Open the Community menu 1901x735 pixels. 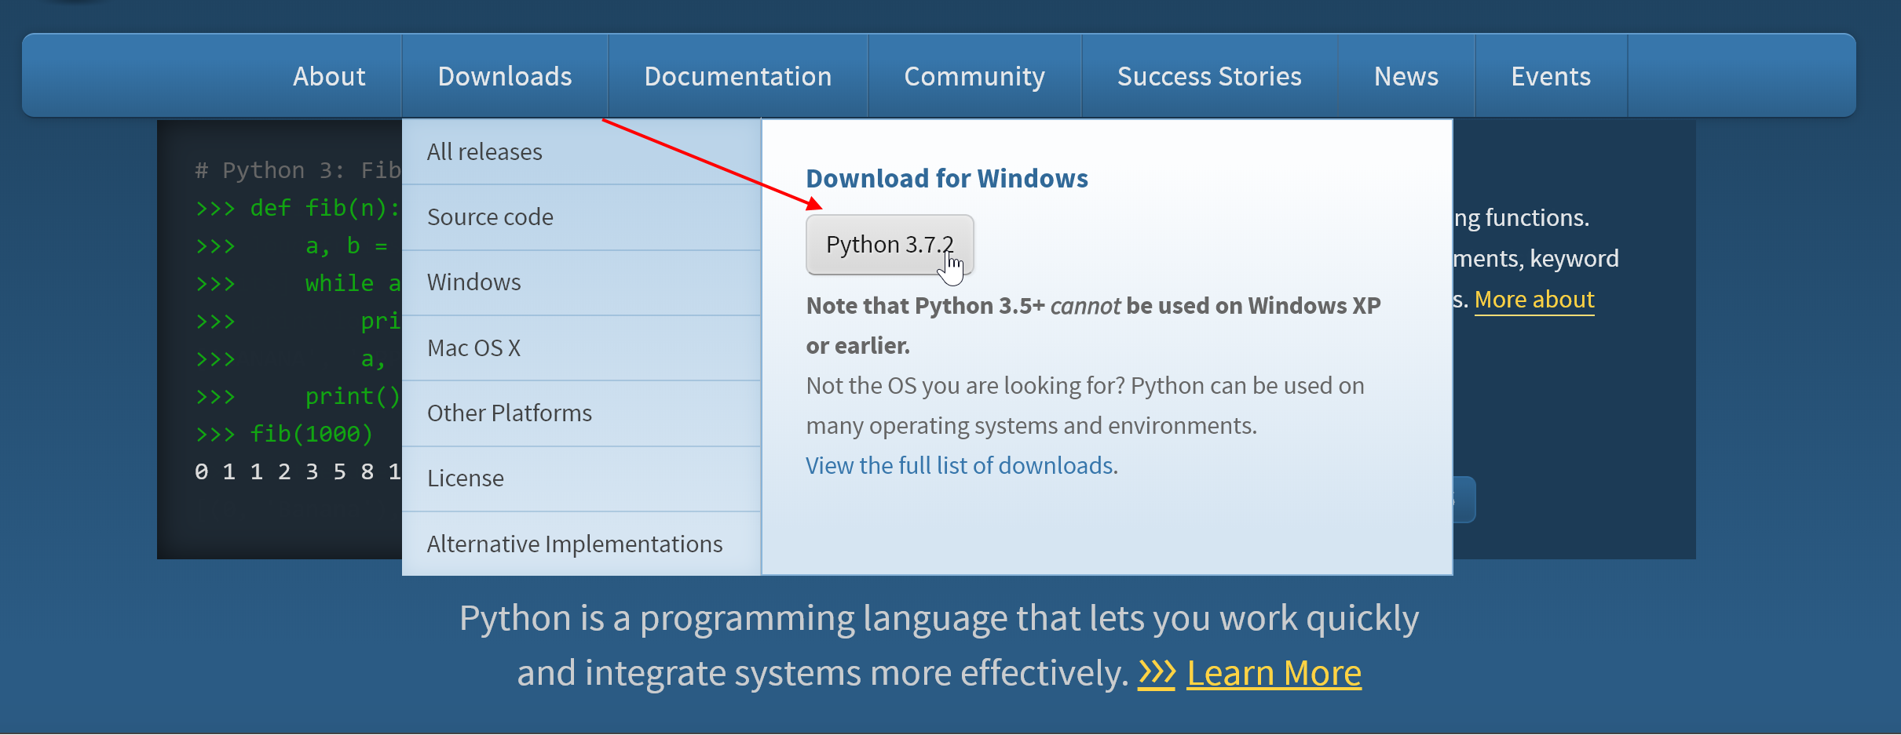point(974,76)
